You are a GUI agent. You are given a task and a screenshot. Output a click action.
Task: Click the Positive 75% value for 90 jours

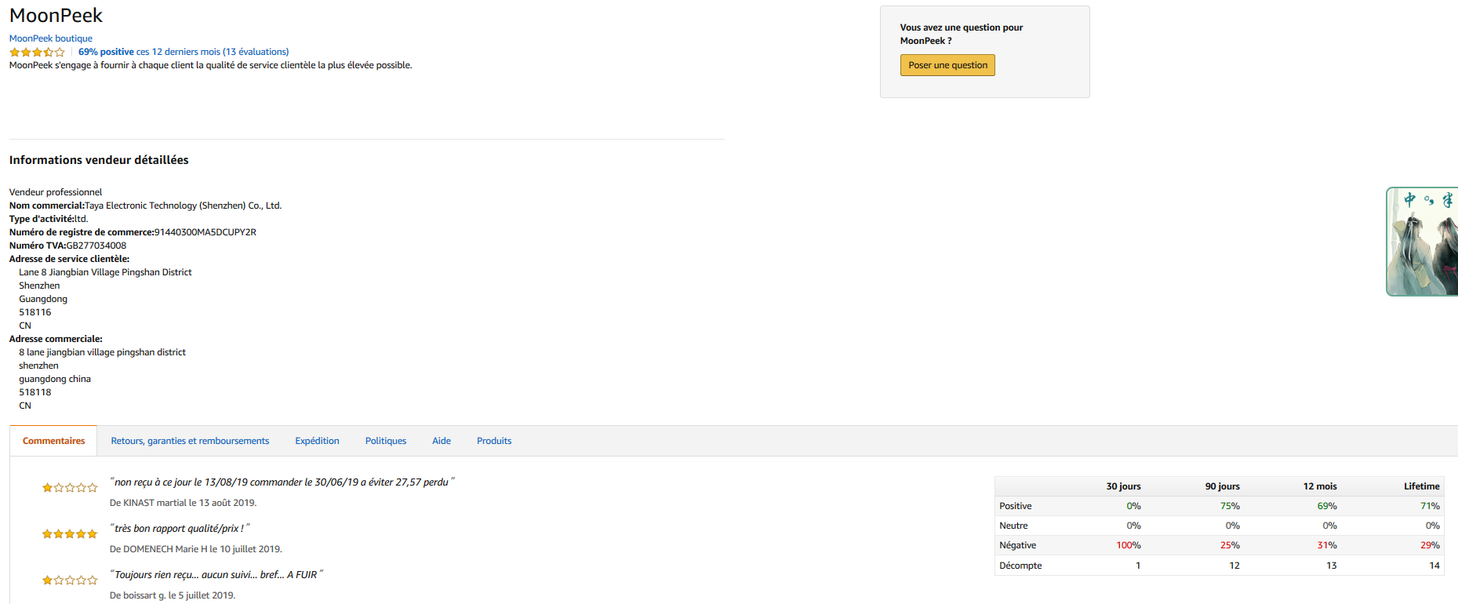(x=1230, y=506)
